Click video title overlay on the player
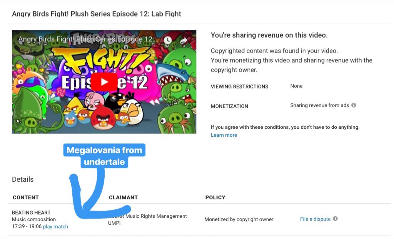 coord(88,40)
